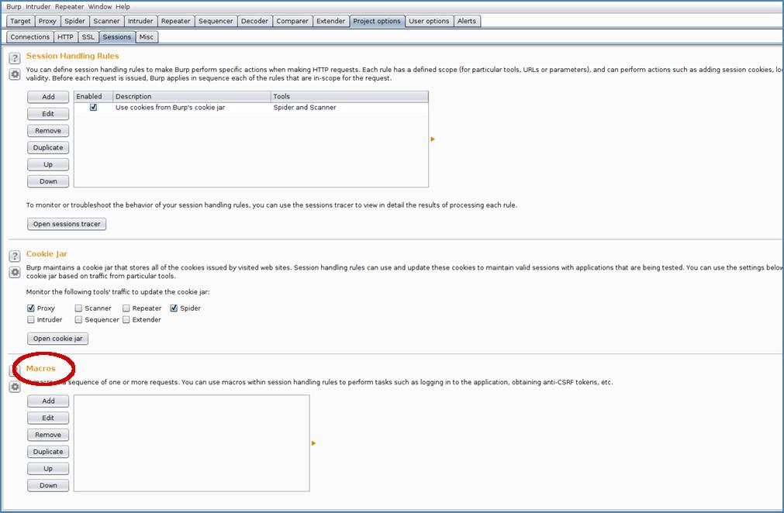Image resolution: width=784 pixels, height=513 pixels.
Task: Edit the selected macro
Action: [48, 418]
